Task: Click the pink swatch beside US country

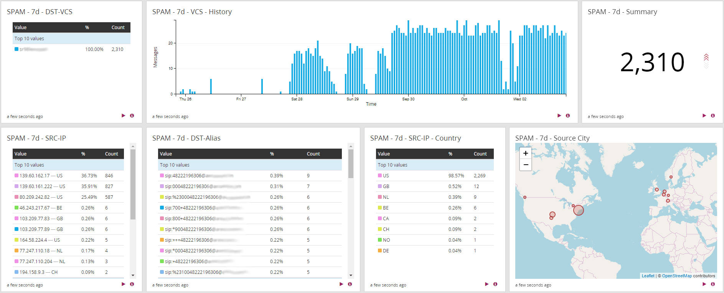Action: click(x=380, y=176)
